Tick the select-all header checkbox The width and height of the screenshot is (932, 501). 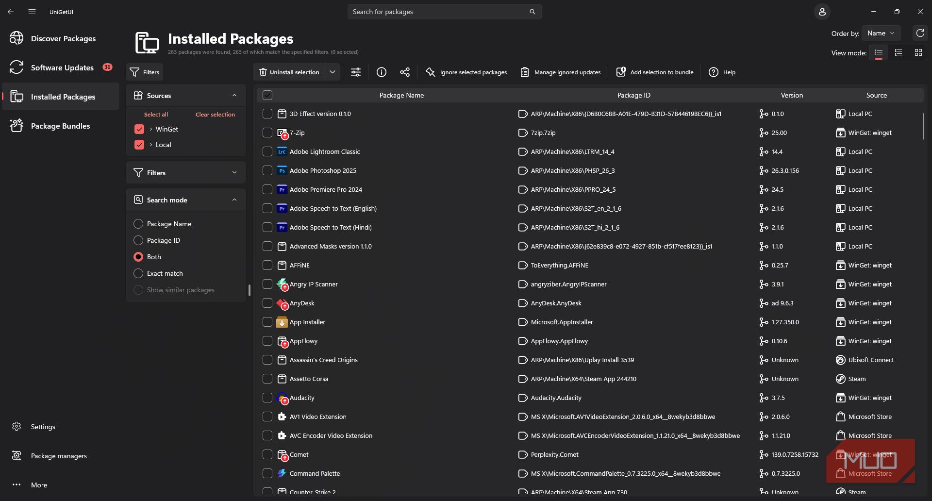click(267, 95)
